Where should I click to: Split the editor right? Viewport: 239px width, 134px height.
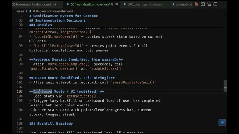point(215,4)
